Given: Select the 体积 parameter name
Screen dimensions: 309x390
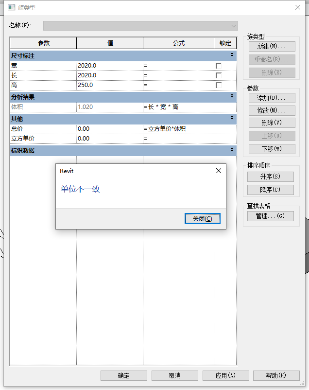Looking at the screenshot, I should (43, 107).
